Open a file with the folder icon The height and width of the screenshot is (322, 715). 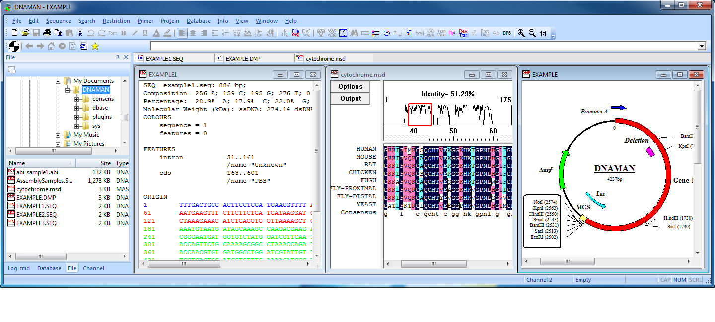[x=25, y=33]
